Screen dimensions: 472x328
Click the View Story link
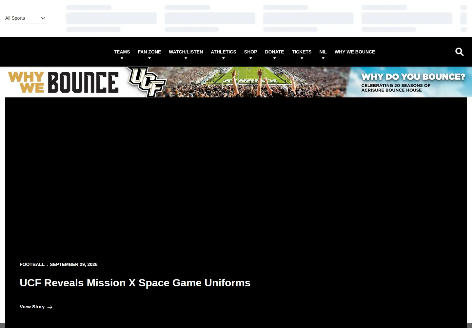pyautogui.click(x=36, y=307)
